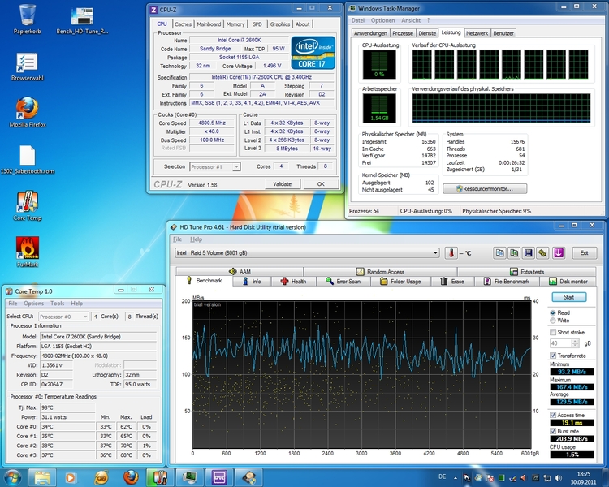Screen dimensions: 609x487
Task: Click HD Tune temperature thermometer icon
Action: click(x=451, y=253)
